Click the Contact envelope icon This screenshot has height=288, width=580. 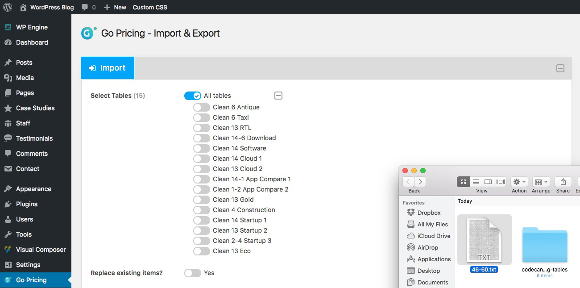coord(8,169)
